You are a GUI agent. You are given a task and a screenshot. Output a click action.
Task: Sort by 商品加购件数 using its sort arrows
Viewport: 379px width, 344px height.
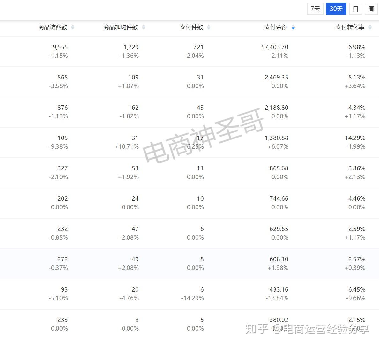coord(144,27)
